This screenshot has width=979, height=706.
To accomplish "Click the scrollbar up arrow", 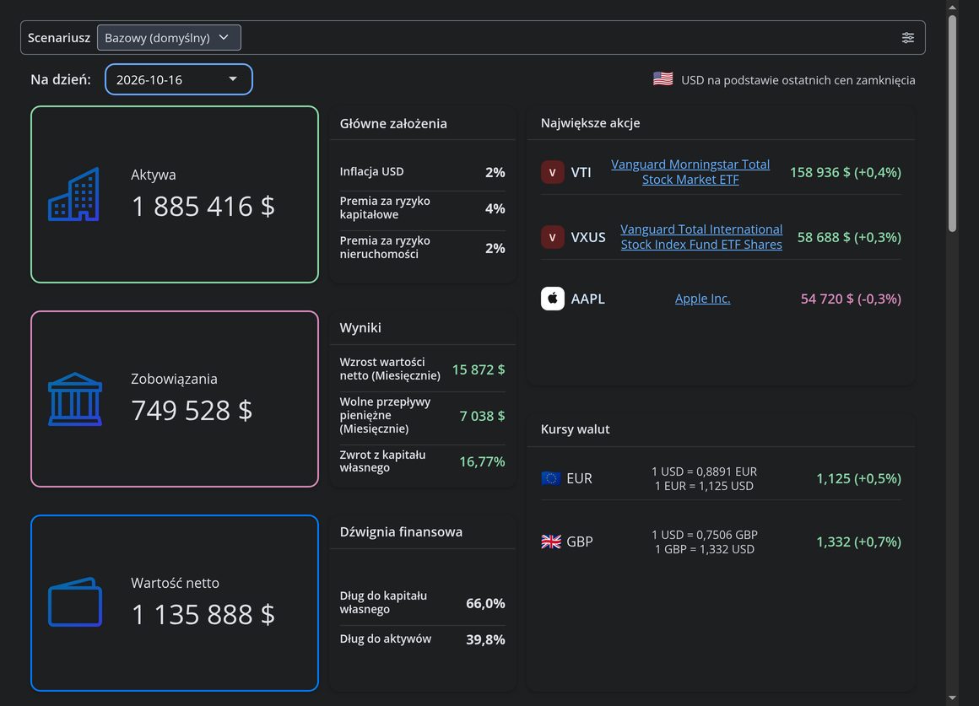I will click(x=952, y=8).
